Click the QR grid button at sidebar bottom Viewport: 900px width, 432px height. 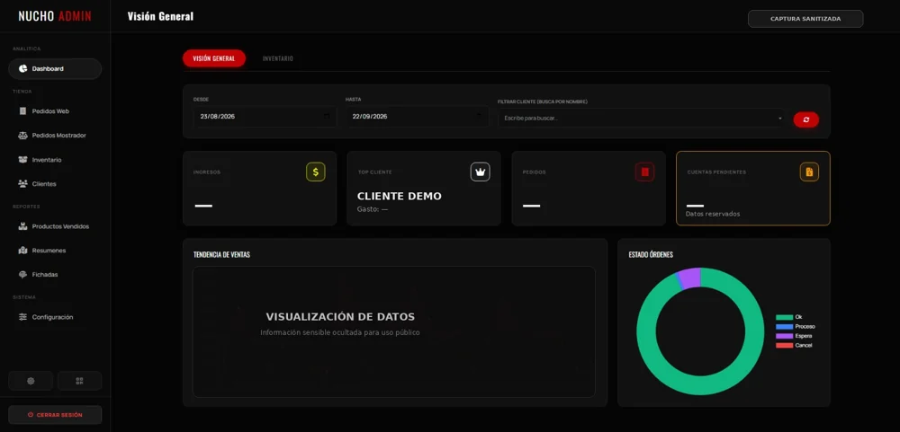pos(80,381)
